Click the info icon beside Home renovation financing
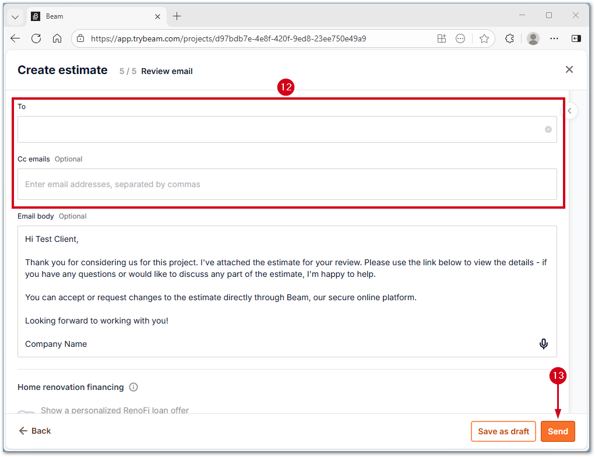Viewport: 595px width, 457px height. 133,387
